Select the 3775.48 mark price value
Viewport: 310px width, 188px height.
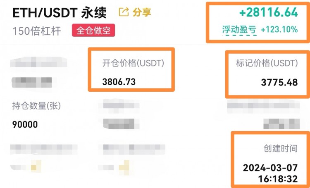[279, 82]
